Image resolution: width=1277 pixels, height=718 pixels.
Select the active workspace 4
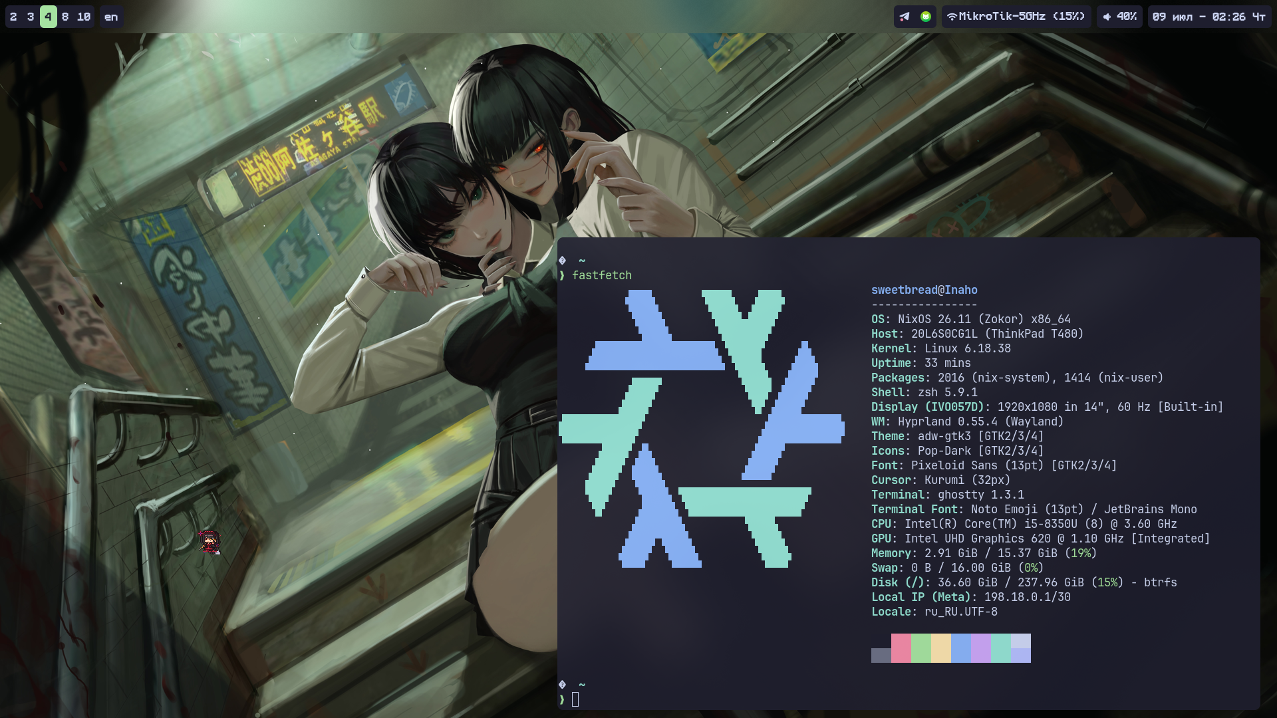pyautogui.click(x=48, y=17)
